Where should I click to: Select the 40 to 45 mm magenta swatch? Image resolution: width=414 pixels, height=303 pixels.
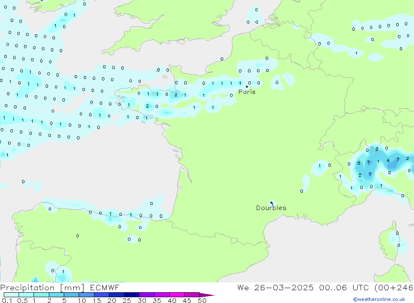(x=177, y=295)
